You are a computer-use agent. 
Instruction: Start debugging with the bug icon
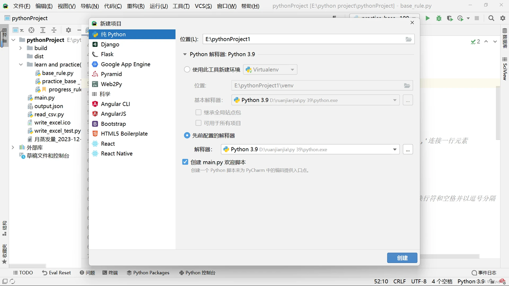439,18
